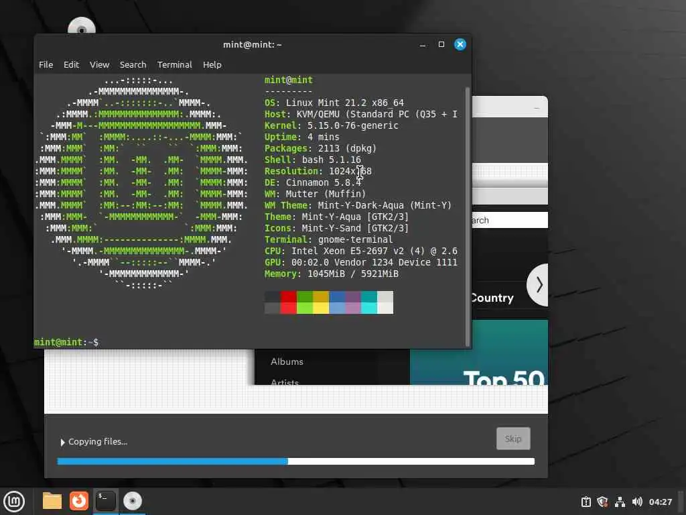Click the 'Packages: 2113 (dpkg)' line
686x515 pixels.
(321, 148)
